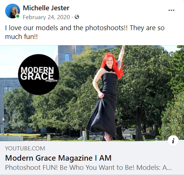Open the video preview thumbnail

(x=92, y=93)
